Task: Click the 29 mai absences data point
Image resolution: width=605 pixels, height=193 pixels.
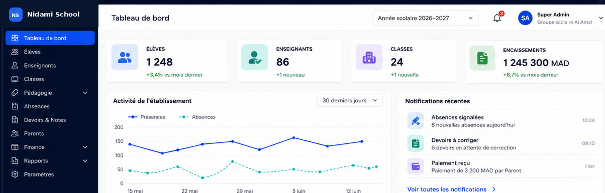Action: (x=232, y=161)
